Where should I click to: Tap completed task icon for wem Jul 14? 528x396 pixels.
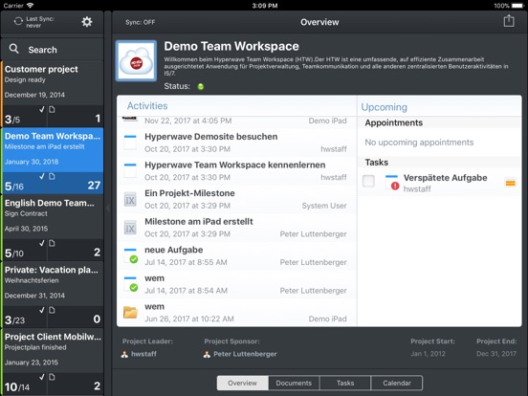pyautogui.click(x=131, y=284)
